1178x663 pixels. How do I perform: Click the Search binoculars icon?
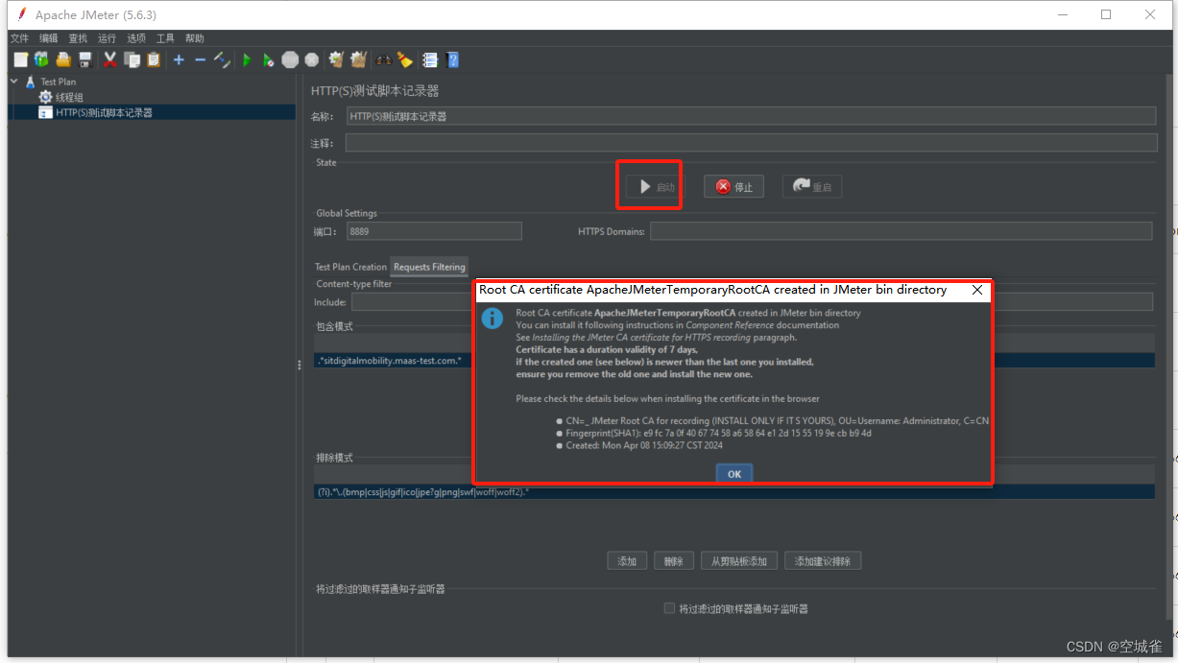[383, 59]
